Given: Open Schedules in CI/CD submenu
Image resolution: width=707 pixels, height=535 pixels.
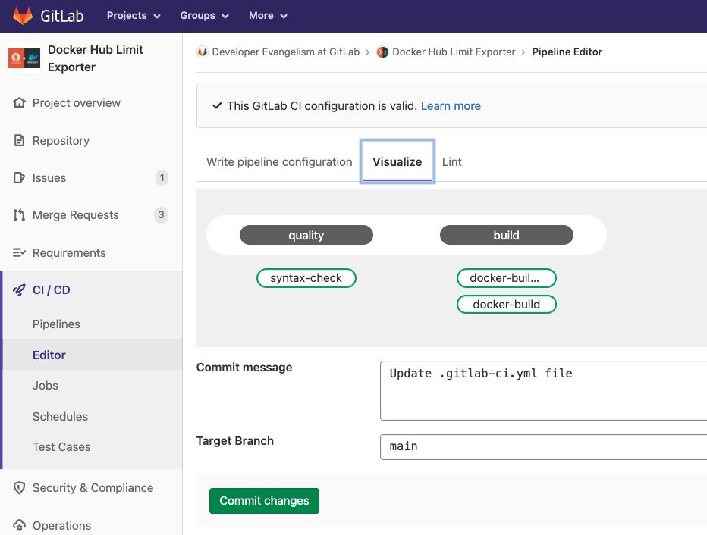Looking at the screenshot, I should point(60,417).
